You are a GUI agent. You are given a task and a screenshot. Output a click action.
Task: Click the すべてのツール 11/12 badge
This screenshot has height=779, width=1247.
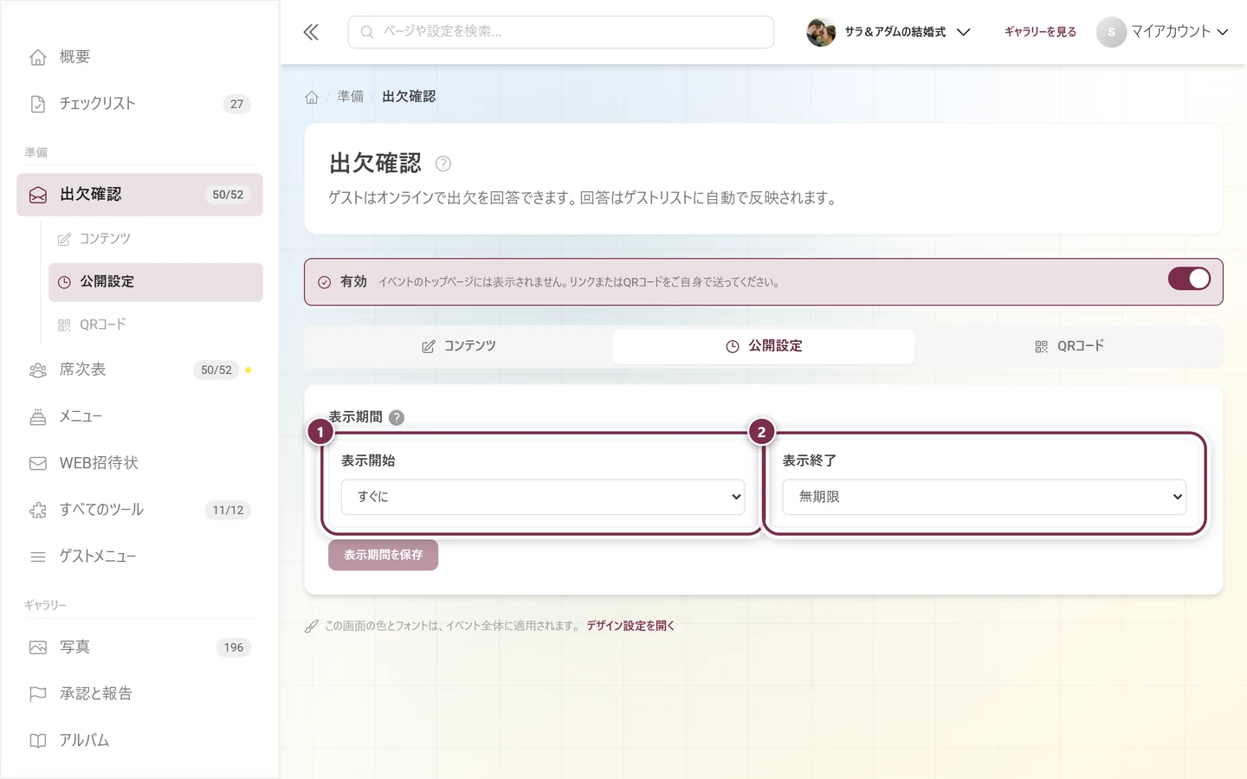click(228, 510)
